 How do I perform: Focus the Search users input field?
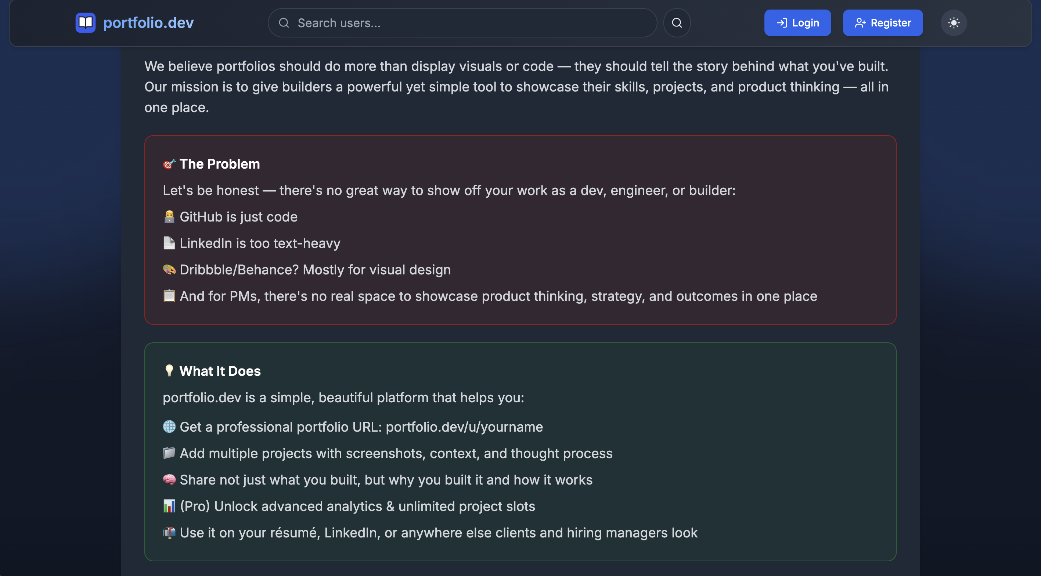(x=462, y=23)
